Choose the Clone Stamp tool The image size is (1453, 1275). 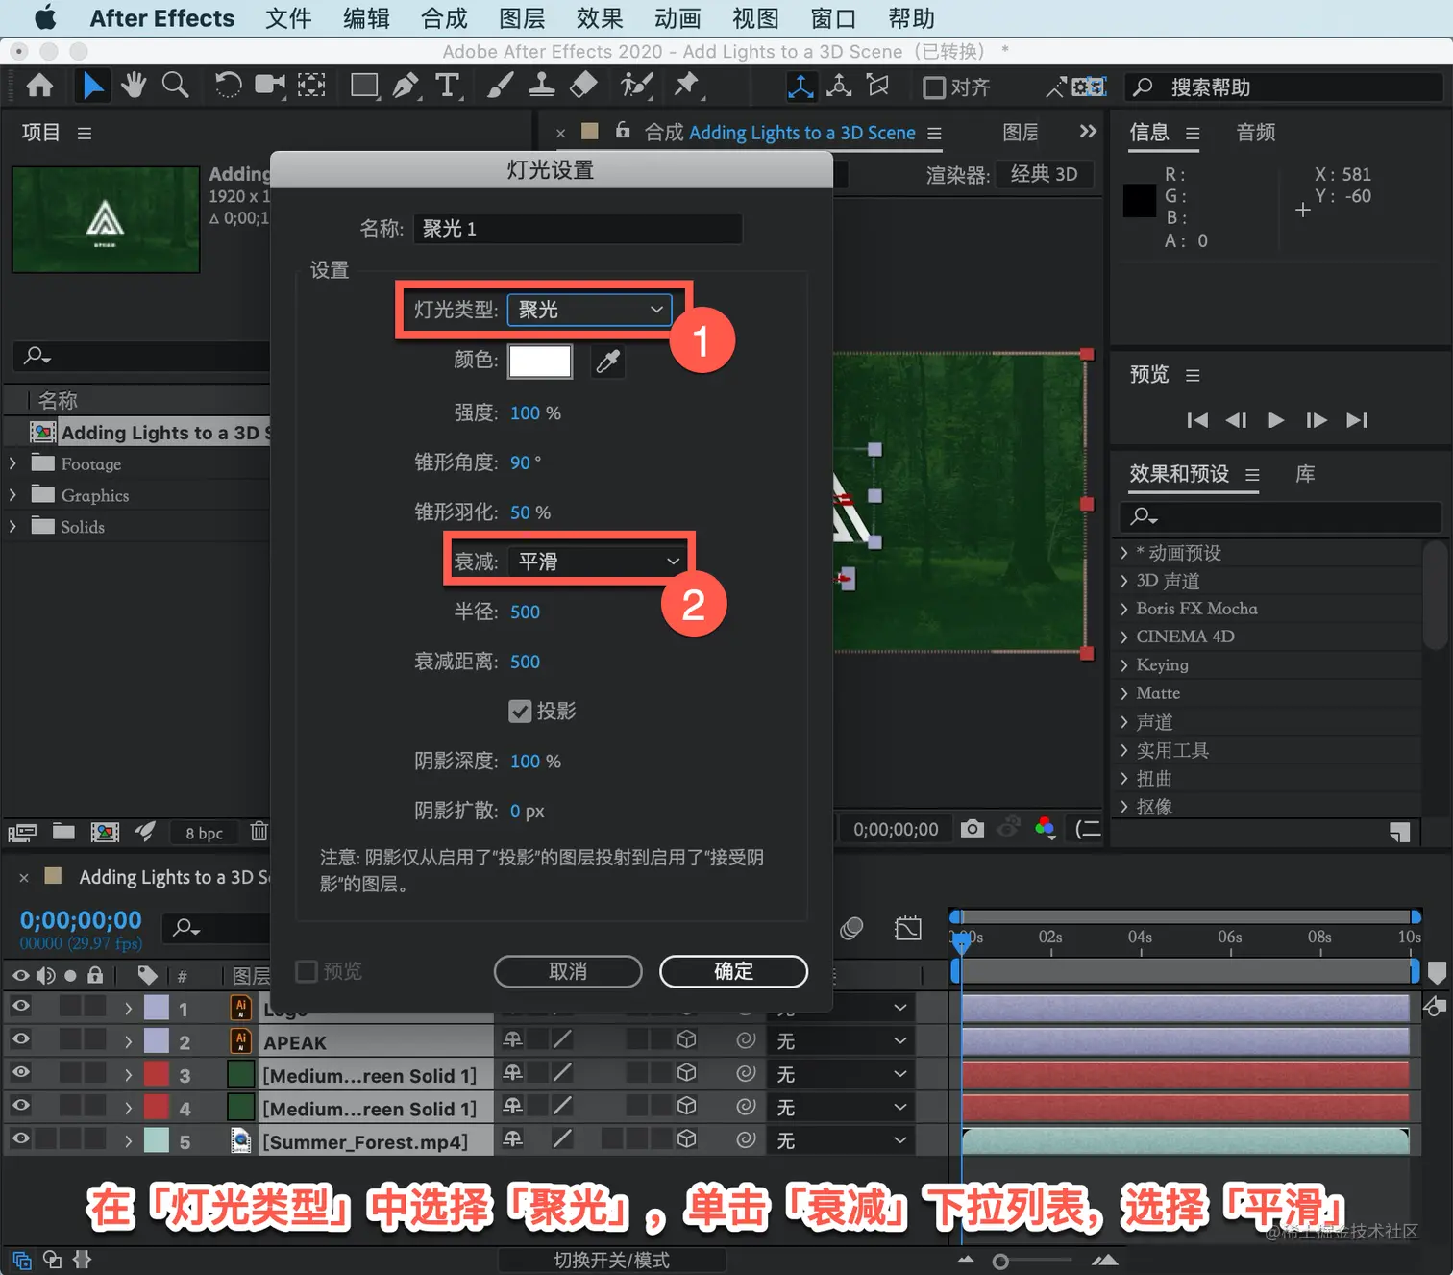(541, 86)
